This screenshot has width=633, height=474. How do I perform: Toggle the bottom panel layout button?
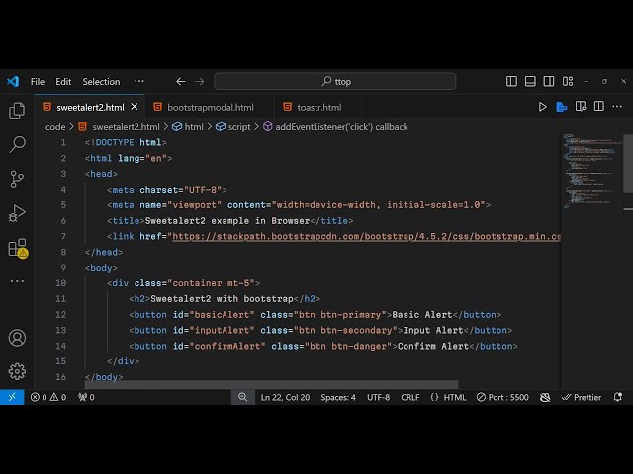click(x=530, y=81)
